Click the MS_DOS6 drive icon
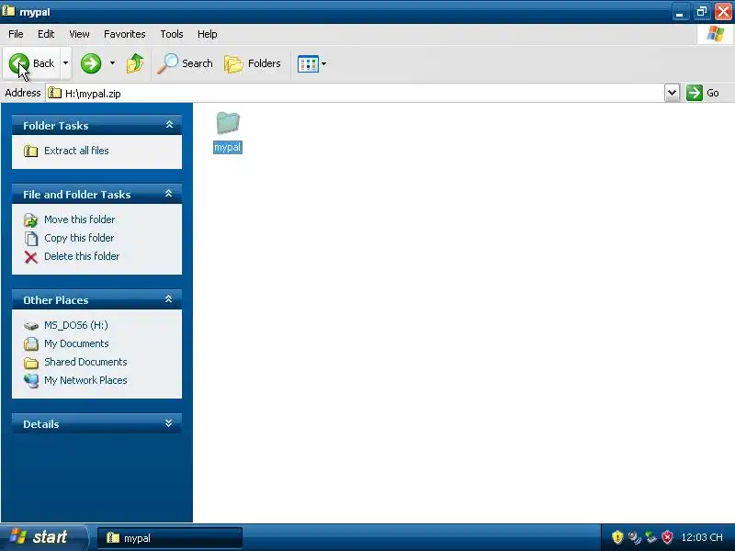Image resolution: width=735 pixels, height=551 pixels. click(31, 326)
